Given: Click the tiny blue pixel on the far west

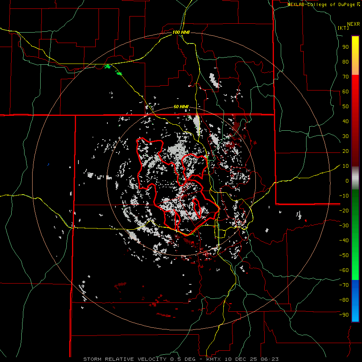Looking at the screenshot, I should point(48,164).
